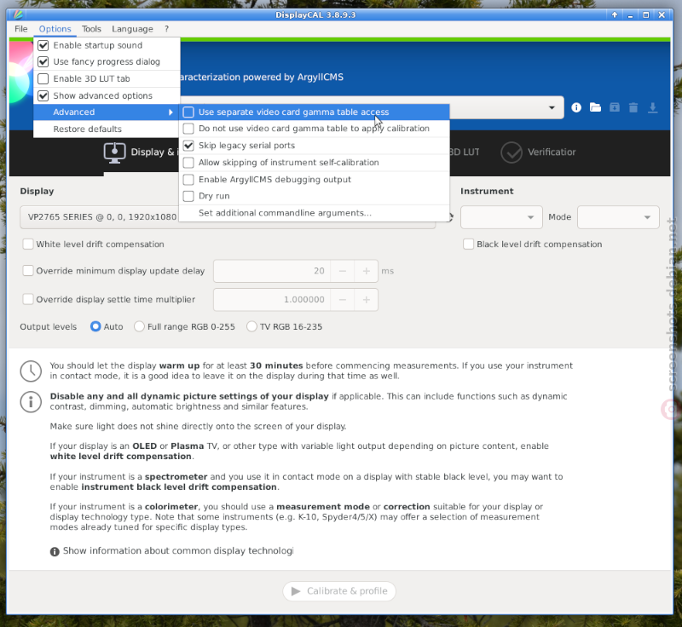Enable White level drift compensation
The height and width of the screenshot is (627, 682).
click(28, 244)
